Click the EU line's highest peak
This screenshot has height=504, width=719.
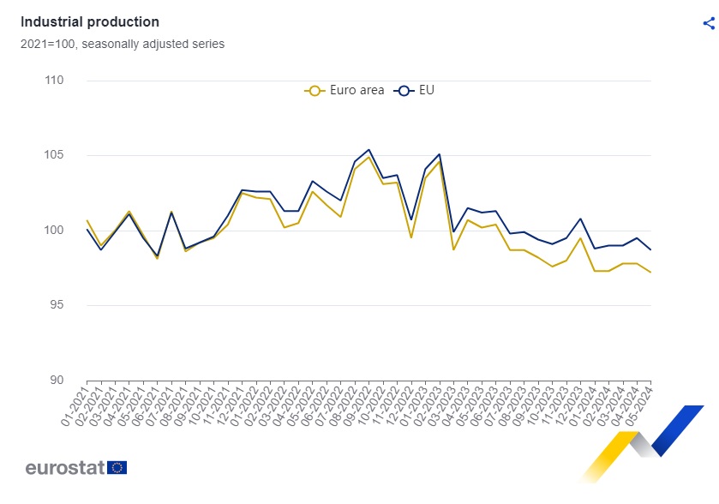click(368, 150)
